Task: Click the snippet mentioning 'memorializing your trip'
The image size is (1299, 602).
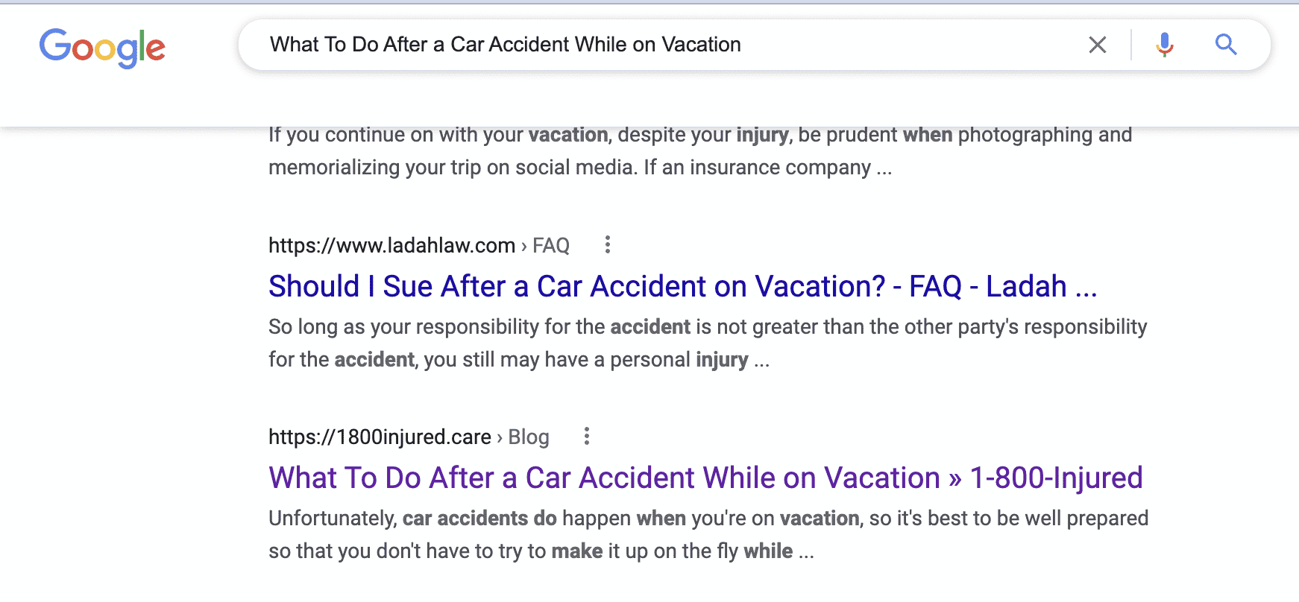Action: point(700,150)
